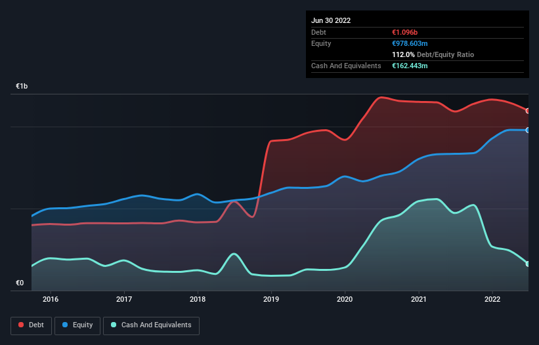Viewport: 539px width, 345px height.
Task: Click the 112.0% Debt/Equity Ratio text
Action: pyautogui.click(x=433, y=54)
